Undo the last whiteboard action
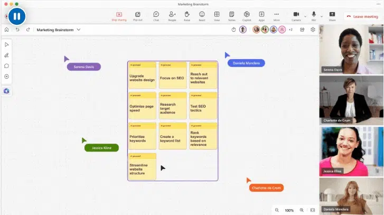The width and height of the screenshot is (384, 215). tap(17, 30)
